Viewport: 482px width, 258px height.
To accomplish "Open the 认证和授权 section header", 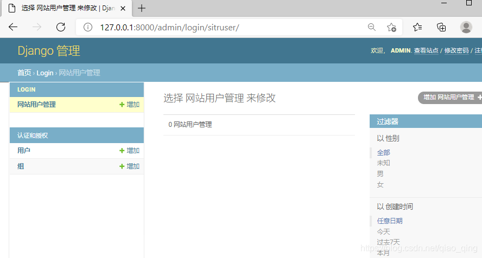I will pyautogui.click(x=33, y=136).
